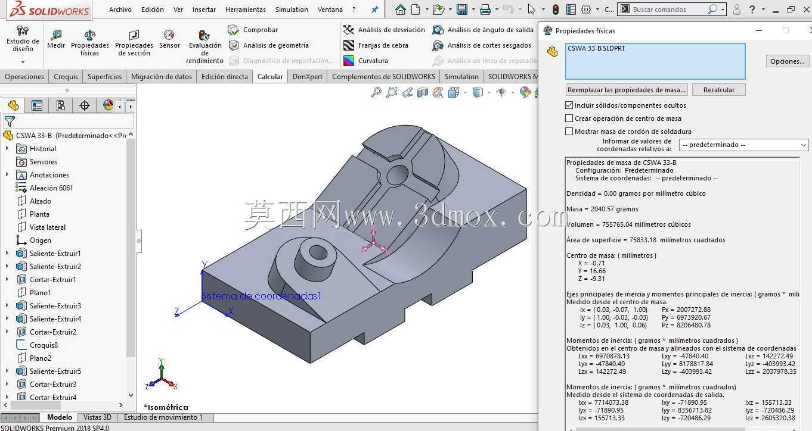Open the Archivo menu

[120, 10]
